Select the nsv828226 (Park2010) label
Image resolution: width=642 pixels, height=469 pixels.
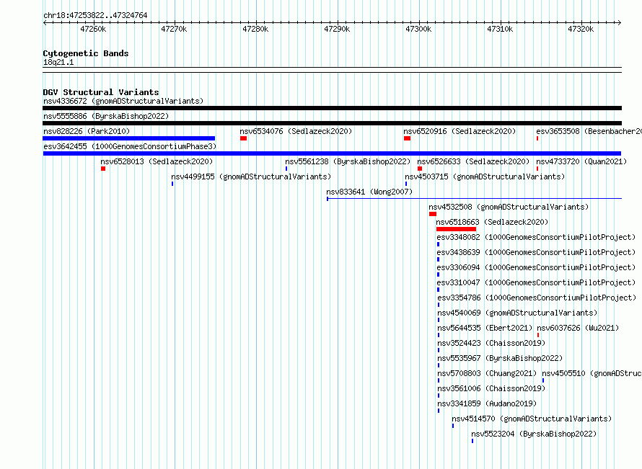tap(87, 131)
